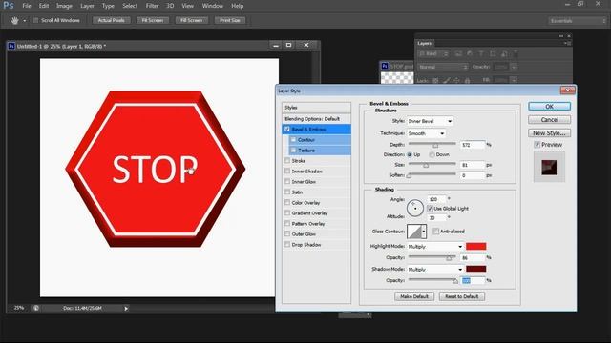Enable the Inner Shadow checkbox
Image resolution: width=611 pixels, height=343 pixels.
(x=287, y=171)
